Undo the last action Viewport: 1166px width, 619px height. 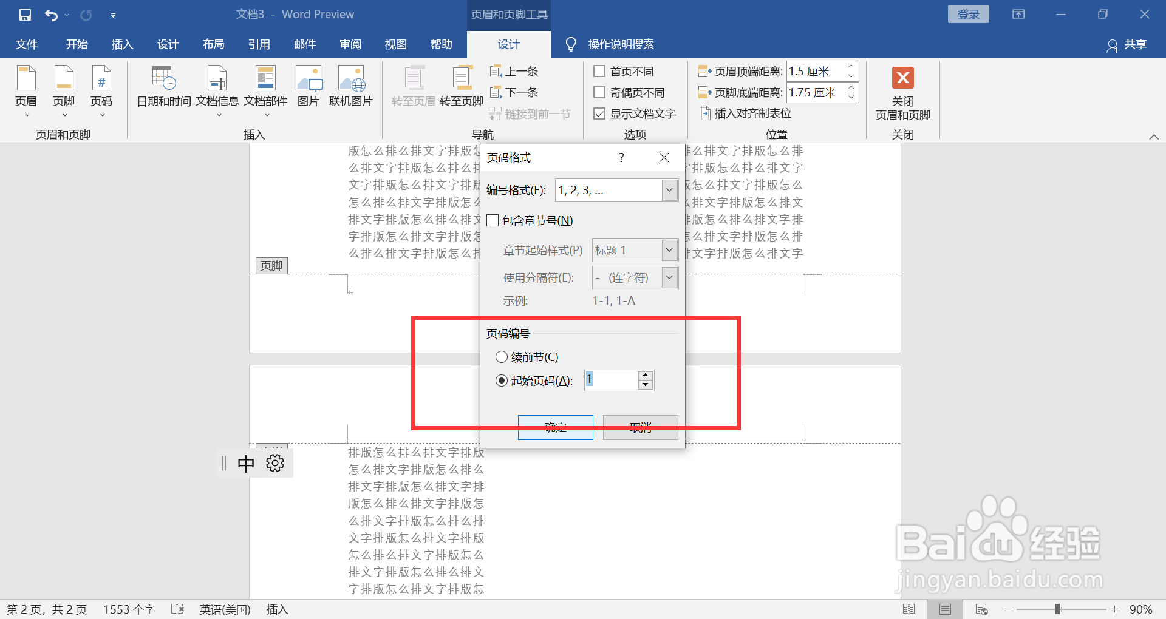(52, 15)
